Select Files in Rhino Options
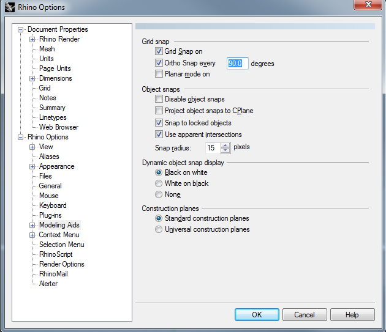 pyautogui.click(x=45, y=176)
